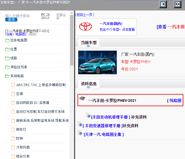
Task: Click document icon beside 自动灯光控制 entry
Action: coord(13,112)
